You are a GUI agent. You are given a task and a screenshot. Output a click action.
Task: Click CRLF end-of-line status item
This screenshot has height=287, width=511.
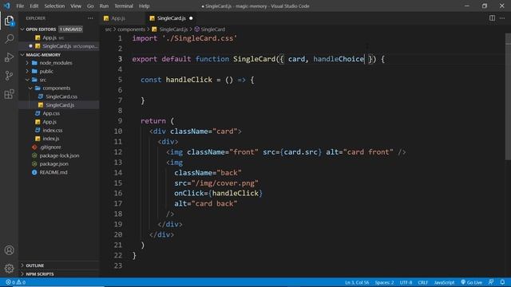(422, 282)
